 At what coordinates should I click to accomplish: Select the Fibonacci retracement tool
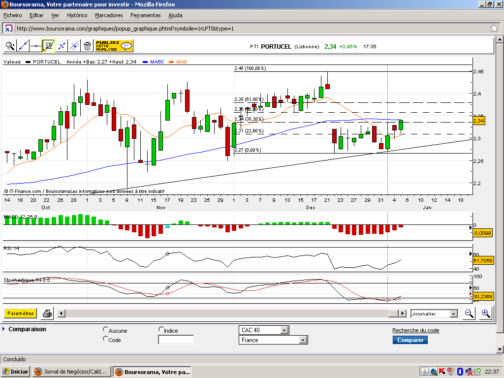(x=49, y=46)
